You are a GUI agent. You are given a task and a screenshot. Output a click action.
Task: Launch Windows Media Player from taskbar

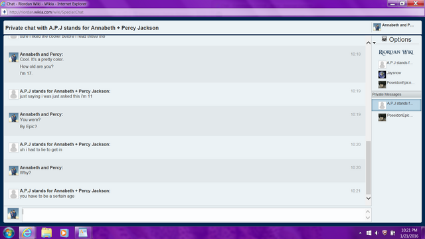[64, 233]
